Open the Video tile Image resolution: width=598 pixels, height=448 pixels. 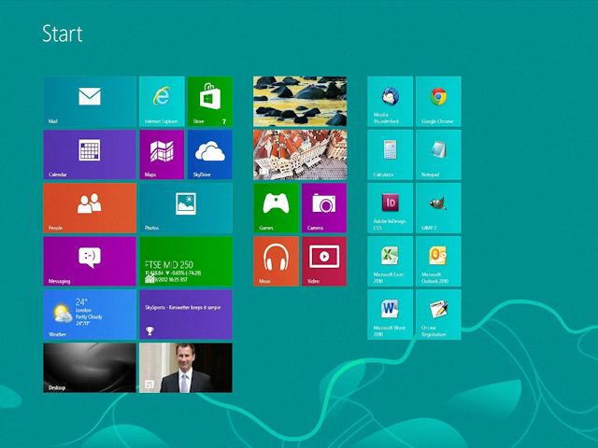(323, 260)
